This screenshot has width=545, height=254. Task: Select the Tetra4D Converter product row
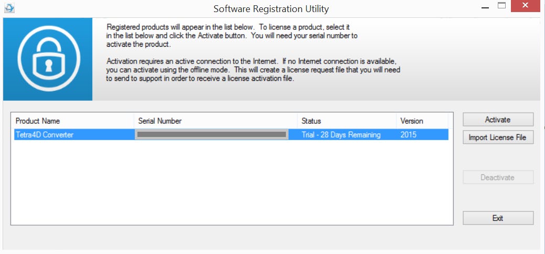click(231, 135)
